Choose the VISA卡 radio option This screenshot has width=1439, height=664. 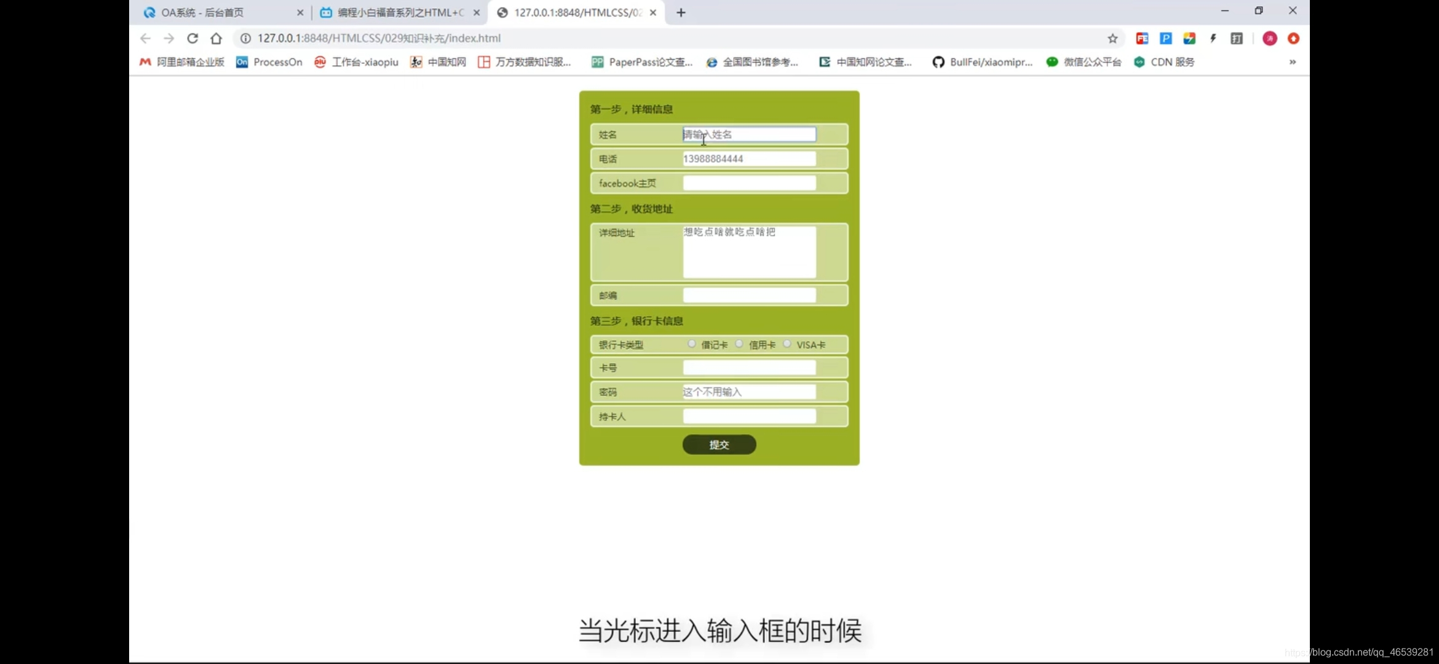pyautogui.click(x=787, y=344)
